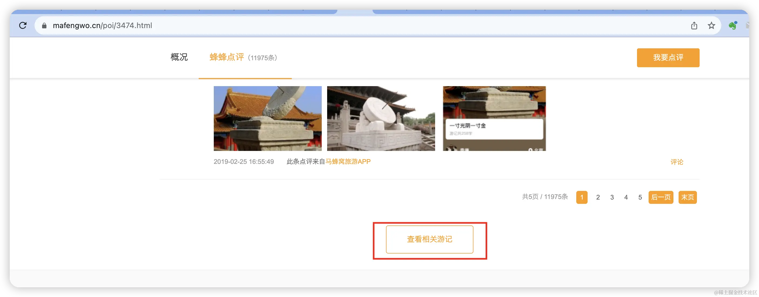Reload the current page
759x297 pixels.
pyautogui.click(x=23, y=25)
